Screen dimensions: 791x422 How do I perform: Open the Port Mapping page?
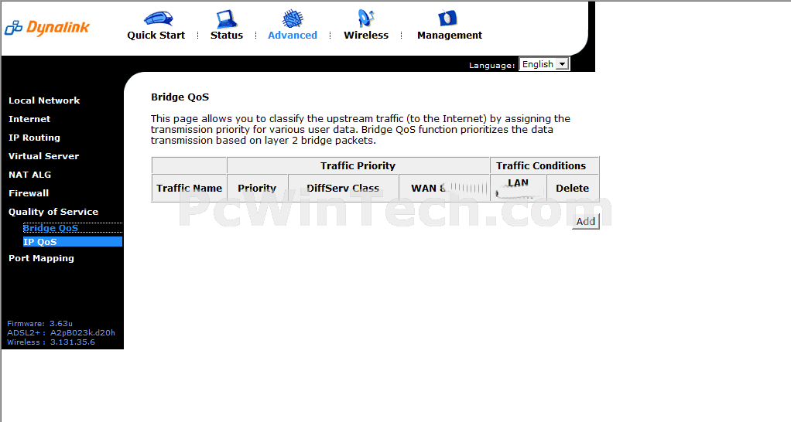[x=41, y=258]
